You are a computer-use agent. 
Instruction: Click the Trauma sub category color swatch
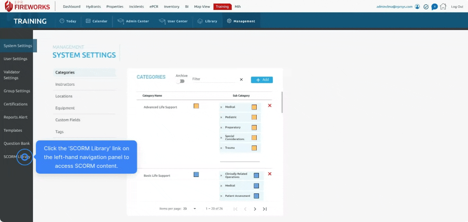click(x=254, y=148)
